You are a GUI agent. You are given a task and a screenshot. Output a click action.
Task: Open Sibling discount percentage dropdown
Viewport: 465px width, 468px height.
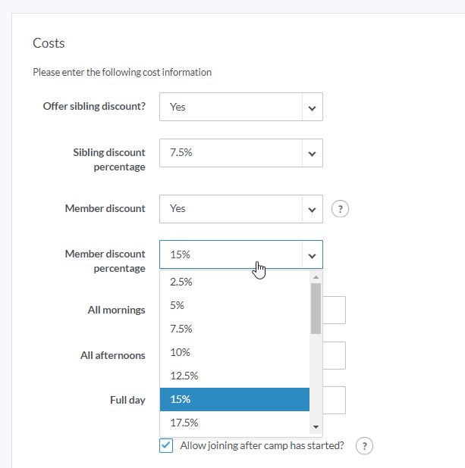point(240,153)
